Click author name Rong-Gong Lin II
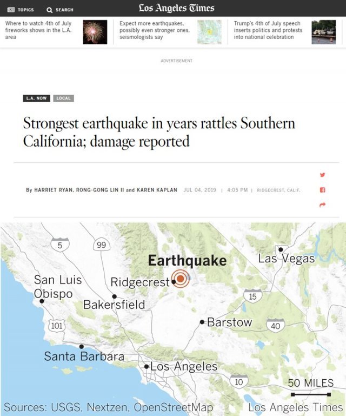 (x=104, y=190)
